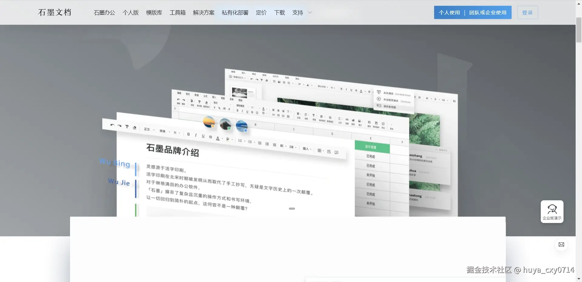Toggle the task list checkbox icon in toolbar

[260, 143]
